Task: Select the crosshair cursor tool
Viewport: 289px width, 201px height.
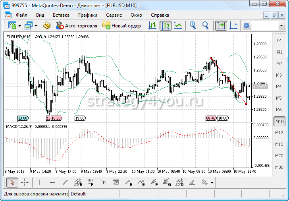Action: 25,183
